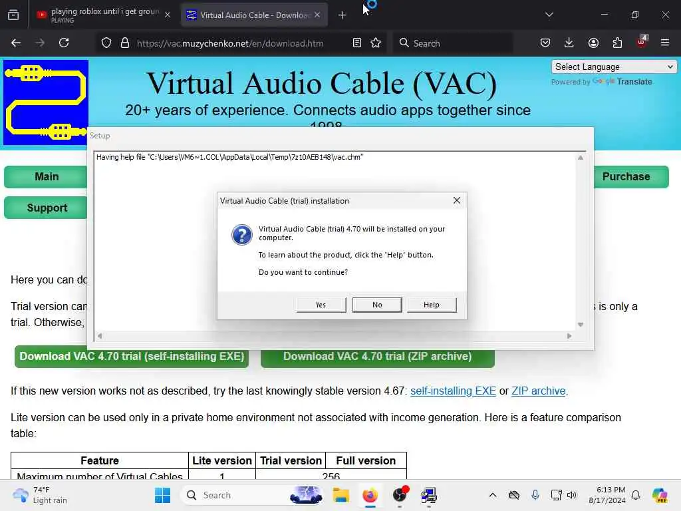Open the notifications bell icon
Image resolution: width=681 pixels, height=511 pixels.
point(636,495)
